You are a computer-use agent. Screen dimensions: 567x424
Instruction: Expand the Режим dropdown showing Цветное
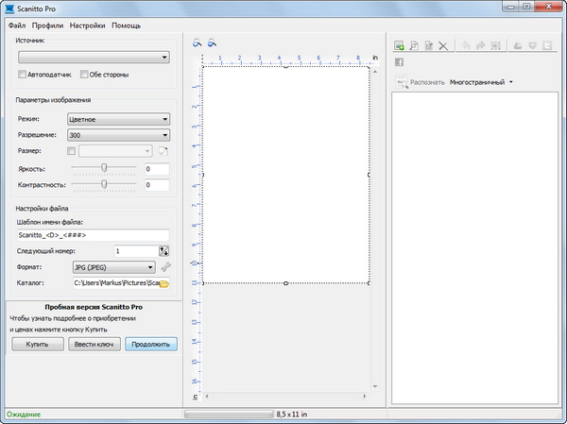tap(118, 119)
